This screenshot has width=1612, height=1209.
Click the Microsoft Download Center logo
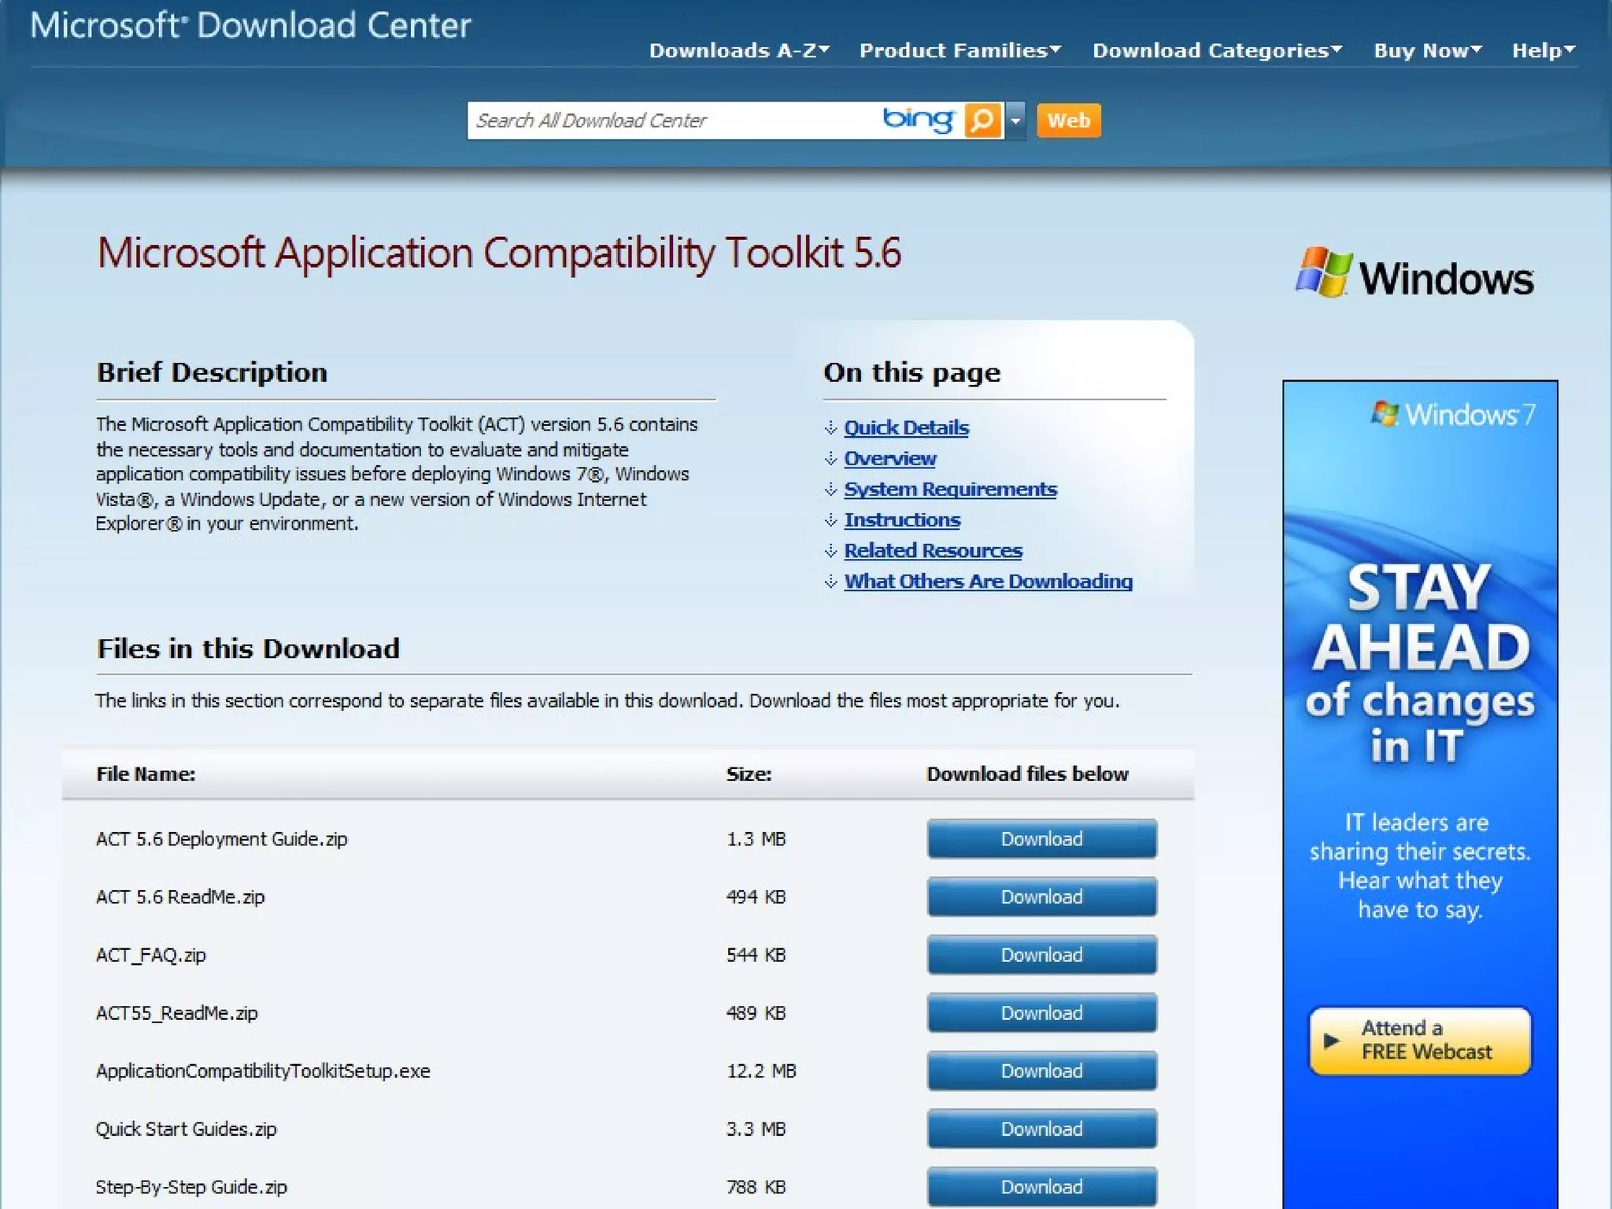pyautogui.click(x=250, y=25)
